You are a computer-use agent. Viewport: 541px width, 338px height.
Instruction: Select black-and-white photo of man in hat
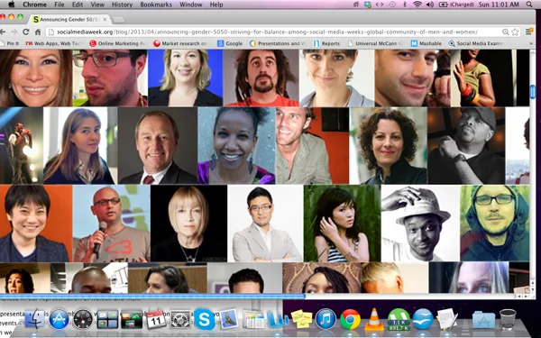tap(420, 224)
